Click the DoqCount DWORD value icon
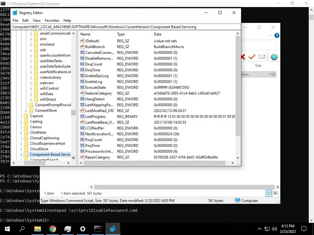This screenshot has width=314, height=235. click(82, 64)
